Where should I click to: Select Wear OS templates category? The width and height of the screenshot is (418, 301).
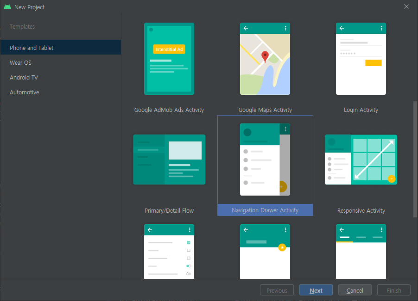(x=61, y=62)
